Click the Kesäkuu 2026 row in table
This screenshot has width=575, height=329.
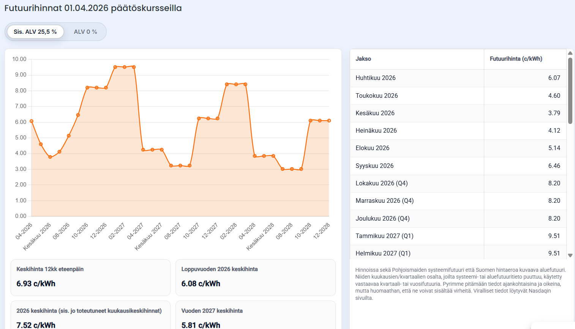point(458,113)
